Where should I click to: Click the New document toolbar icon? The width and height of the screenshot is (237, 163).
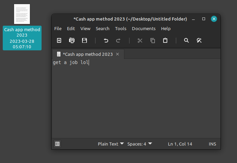[59, 40]
